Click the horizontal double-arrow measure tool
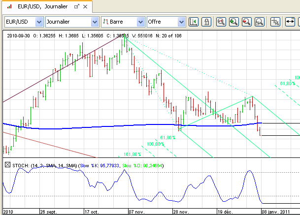The width and height of the screenshot is (300, 215). click(290, 22)
